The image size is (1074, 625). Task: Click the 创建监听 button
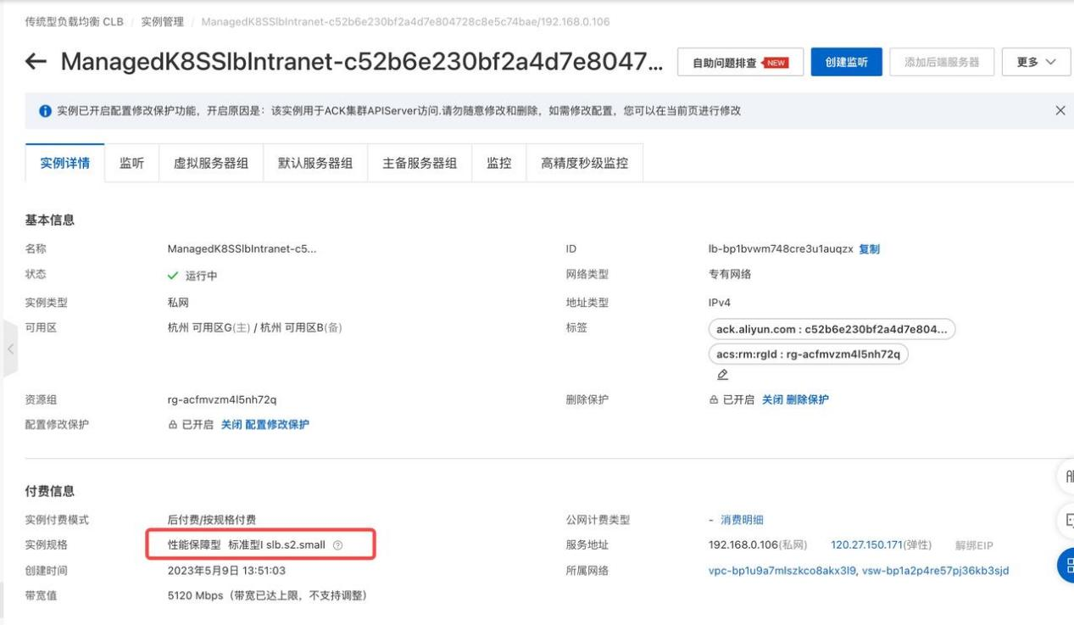[847, 61]
